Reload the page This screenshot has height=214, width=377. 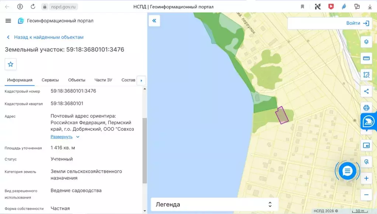[33, 7]
